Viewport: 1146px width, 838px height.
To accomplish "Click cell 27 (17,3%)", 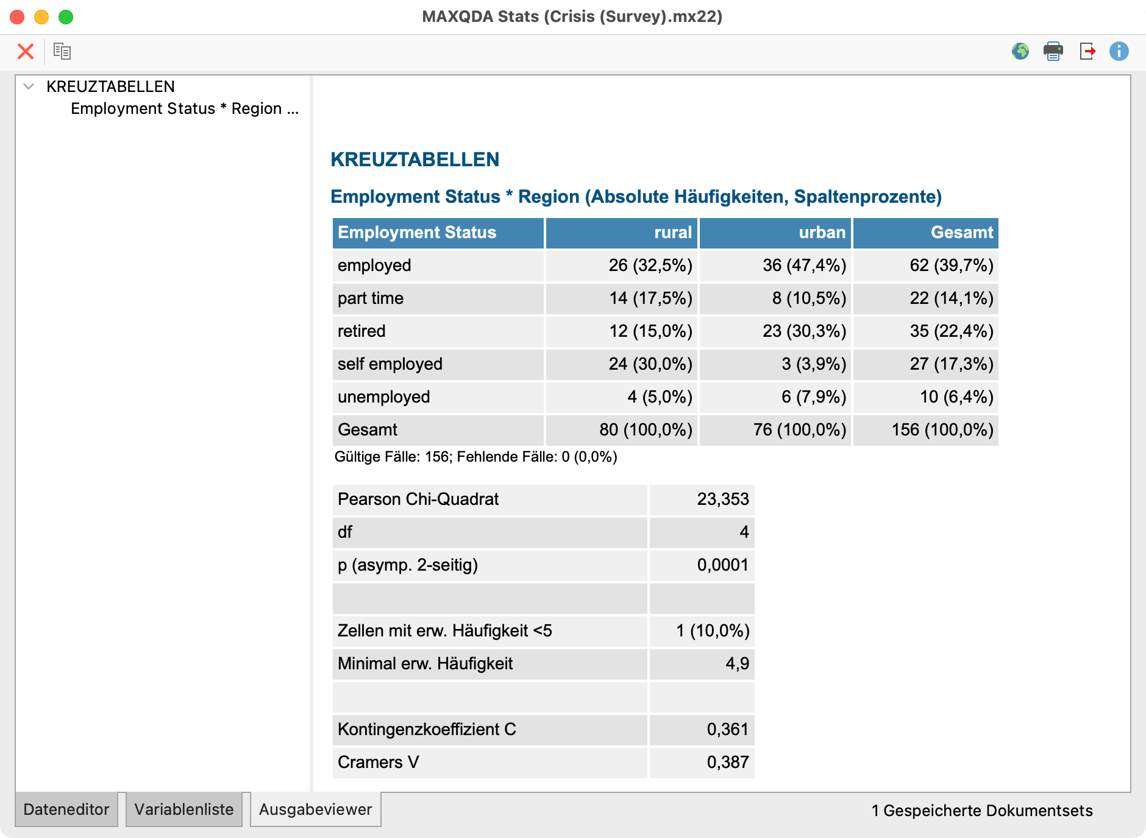I will click(x=925, y=364).
